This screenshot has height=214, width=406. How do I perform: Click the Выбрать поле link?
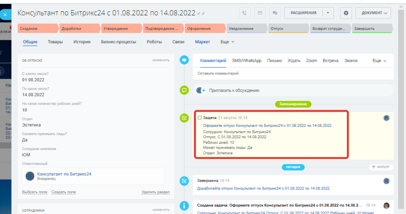(35, 192)
